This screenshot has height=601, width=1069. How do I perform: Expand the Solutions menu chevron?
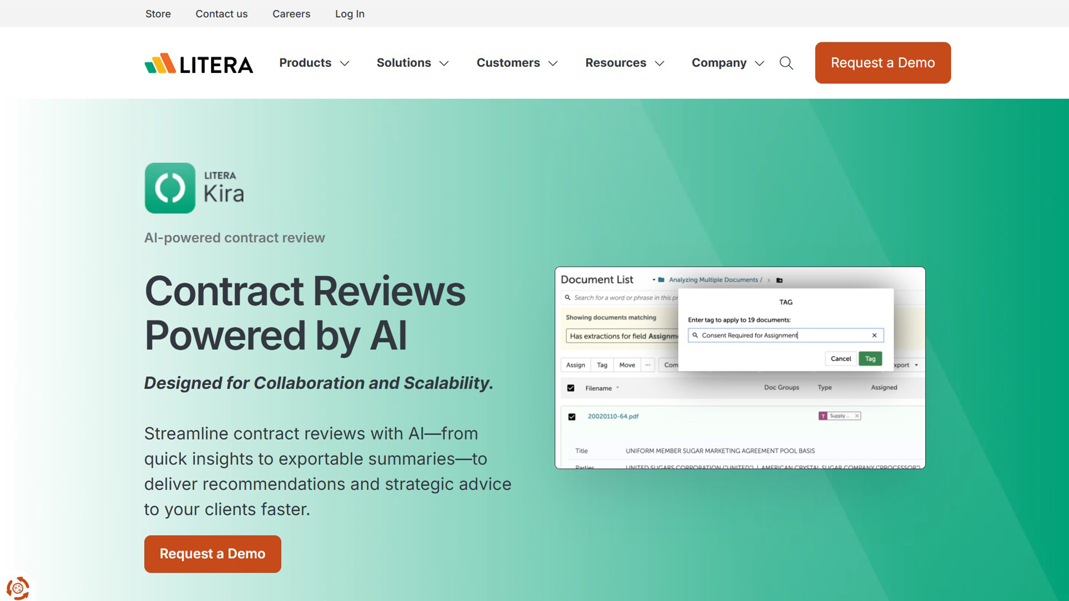tap(444, 63)
